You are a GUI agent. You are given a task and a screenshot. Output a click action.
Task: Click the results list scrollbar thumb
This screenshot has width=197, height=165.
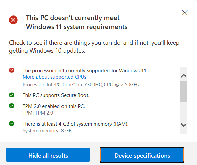pyautogui.click(x=184, y=91)
